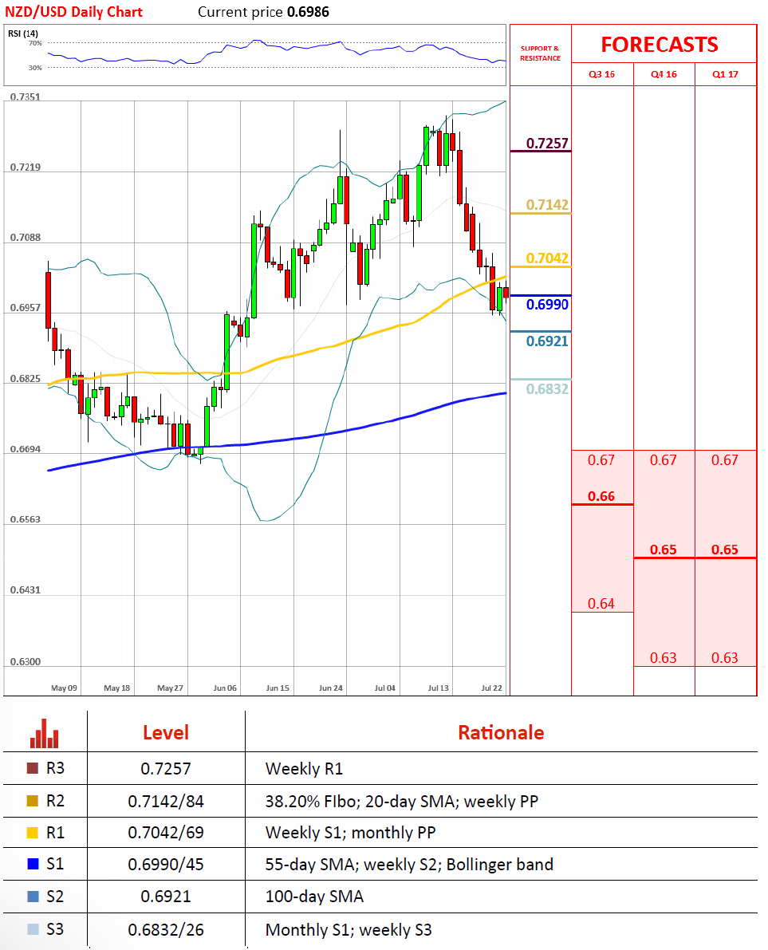The width and height of the screenshot is (768, 950).
Task: Select the 0.6832 support label beside the chart
Action: click(547, 388)
